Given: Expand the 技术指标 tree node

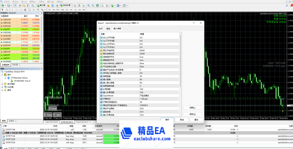Looking at the screenshot, I should [2, 84].
